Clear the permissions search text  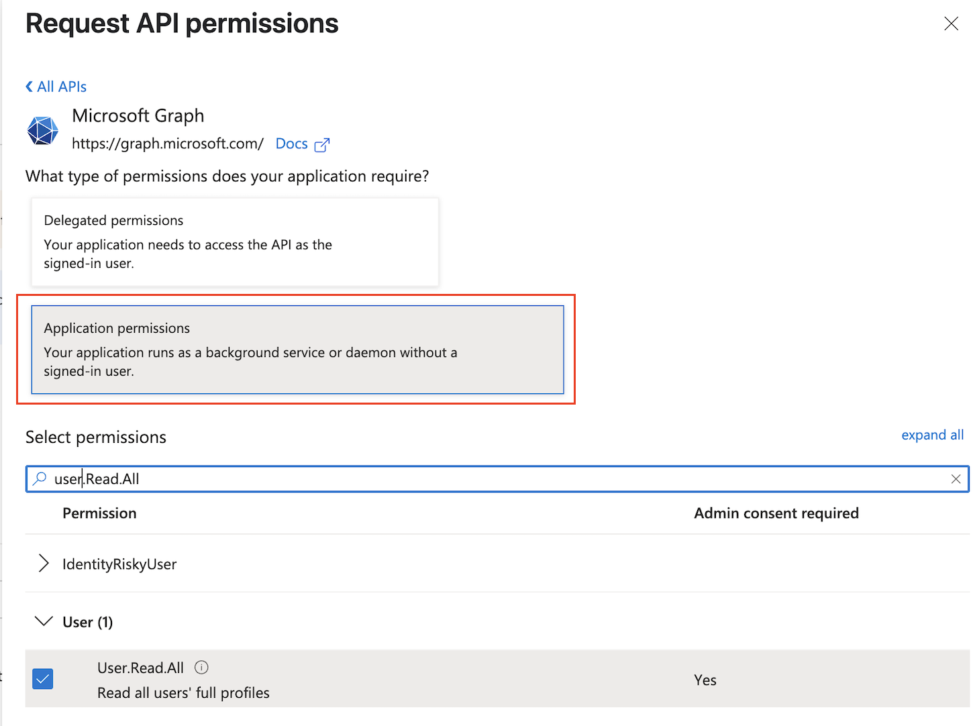coord(956,479)
